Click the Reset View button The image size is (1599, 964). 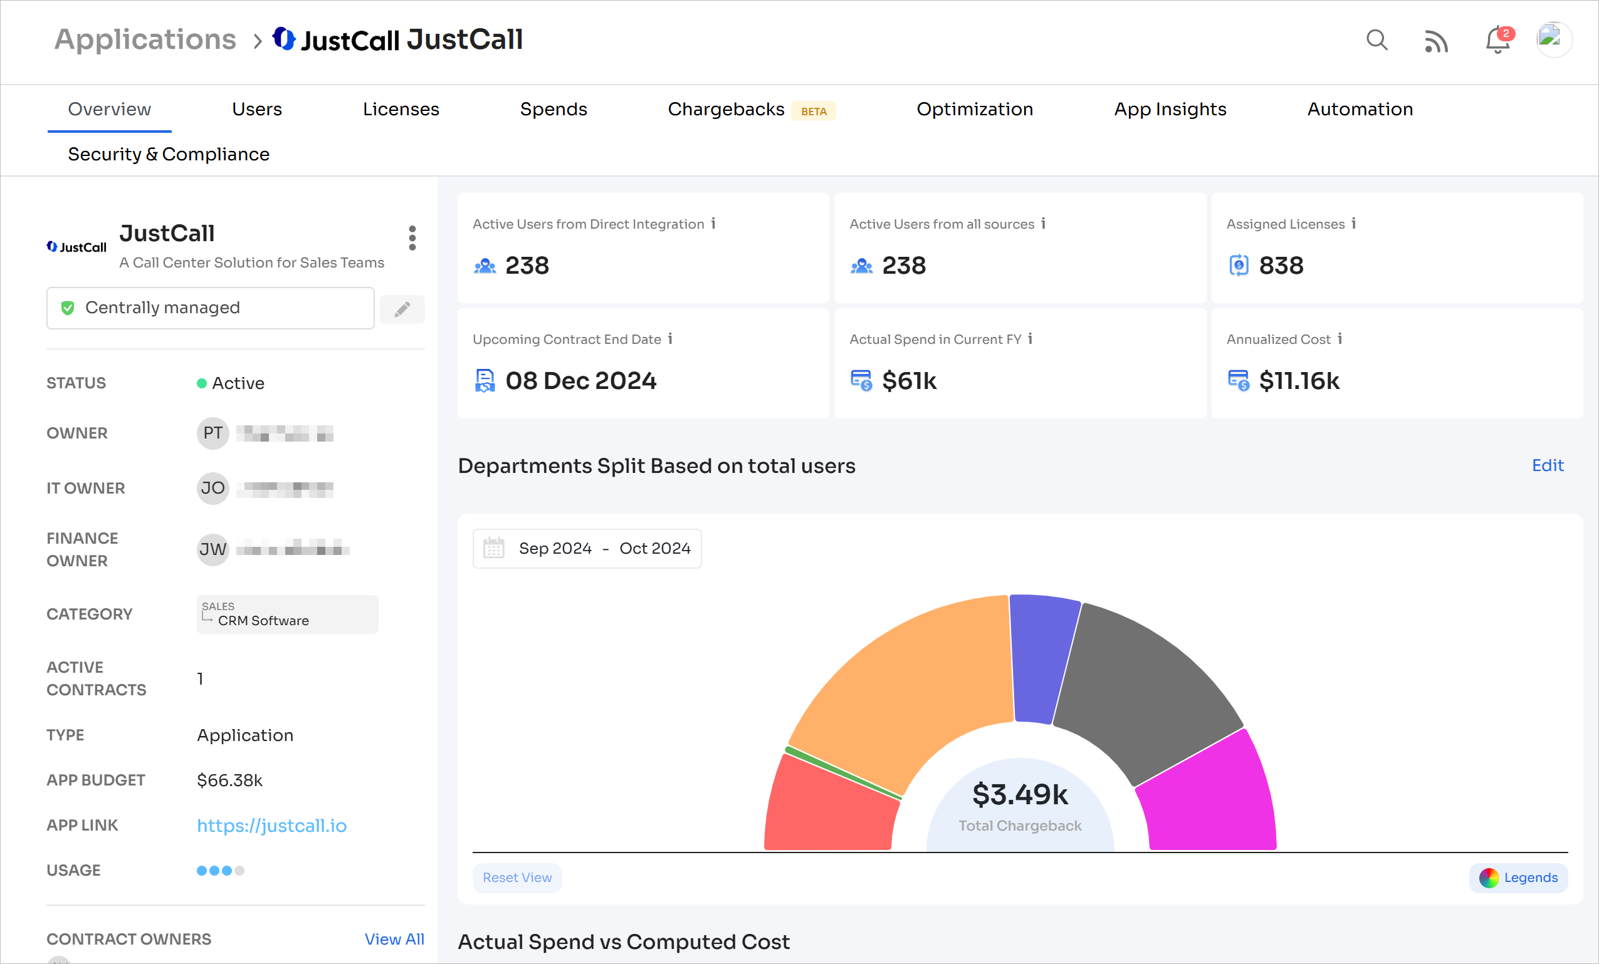(516, 877)
